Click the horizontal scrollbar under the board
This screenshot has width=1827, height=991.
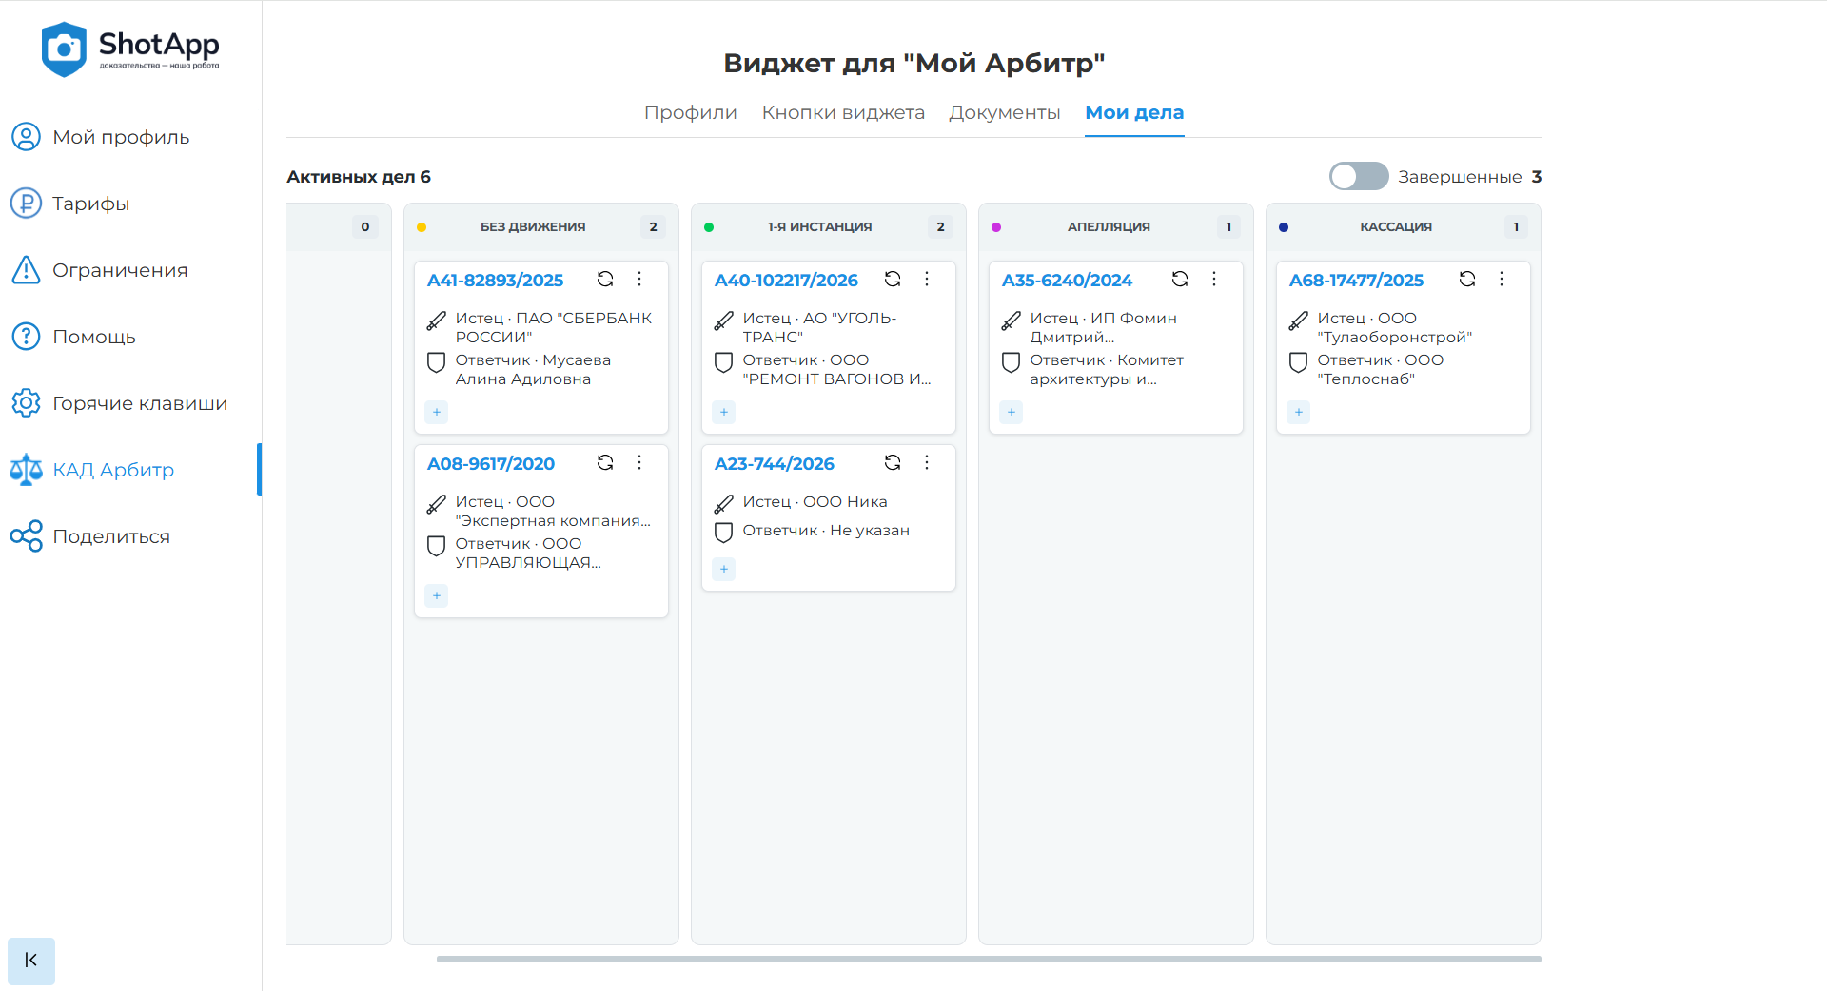[x=988, y=959]
